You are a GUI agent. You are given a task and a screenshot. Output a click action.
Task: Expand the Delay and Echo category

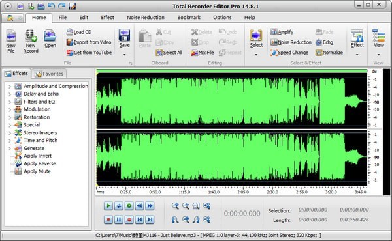10,94
